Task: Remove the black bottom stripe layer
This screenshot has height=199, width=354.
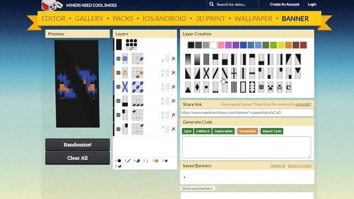Action: point(174,101)
